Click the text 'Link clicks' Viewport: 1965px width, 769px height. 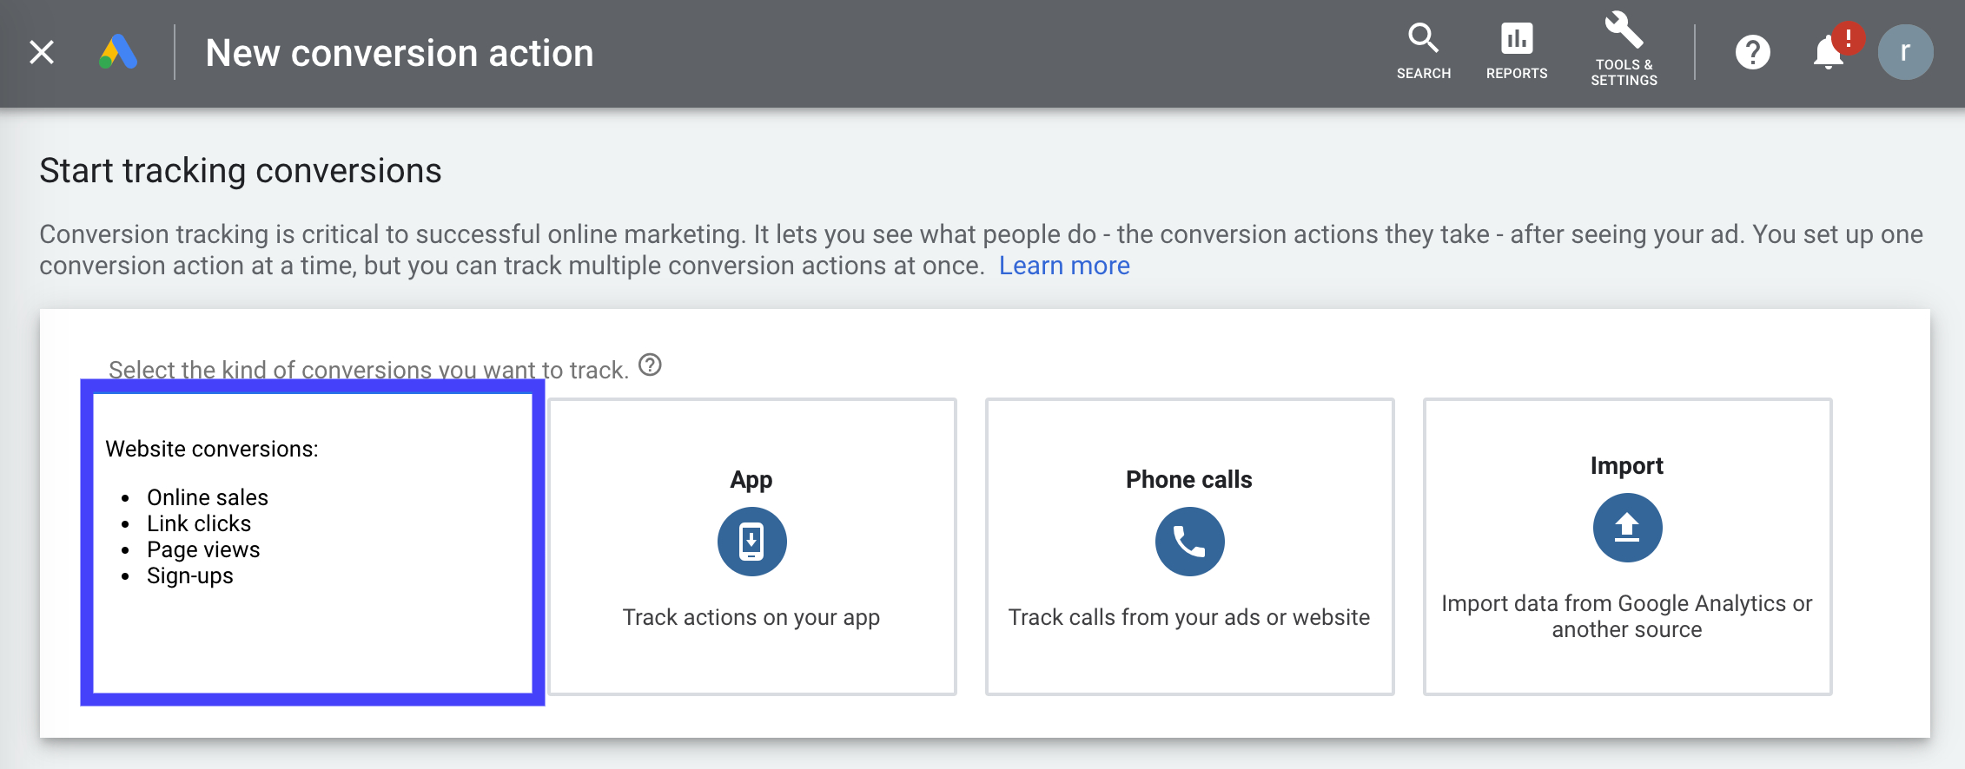pos(199,523)
